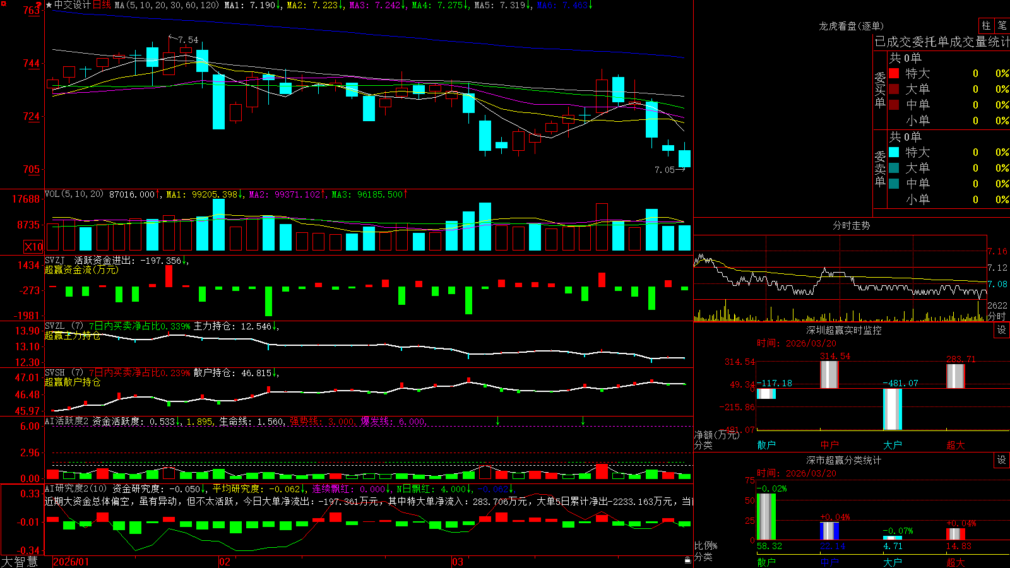1010x568 pixels.
Task: Click the second green arrow marker in AI活跃度2
Action: pyautogui.click(x=583, y=421)
